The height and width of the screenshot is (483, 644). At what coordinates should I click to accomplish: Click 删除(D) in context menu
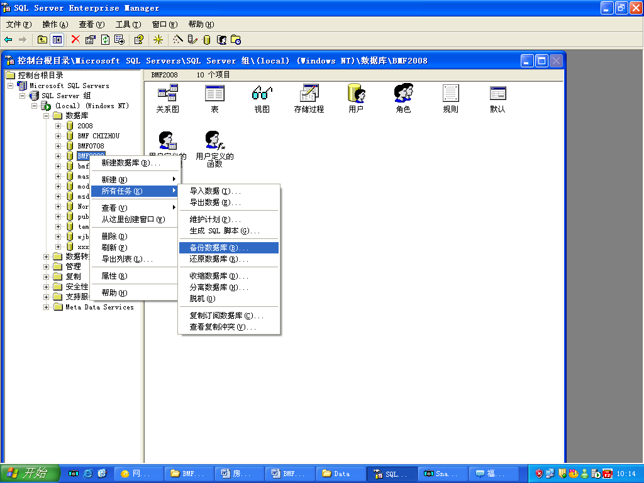135,236
